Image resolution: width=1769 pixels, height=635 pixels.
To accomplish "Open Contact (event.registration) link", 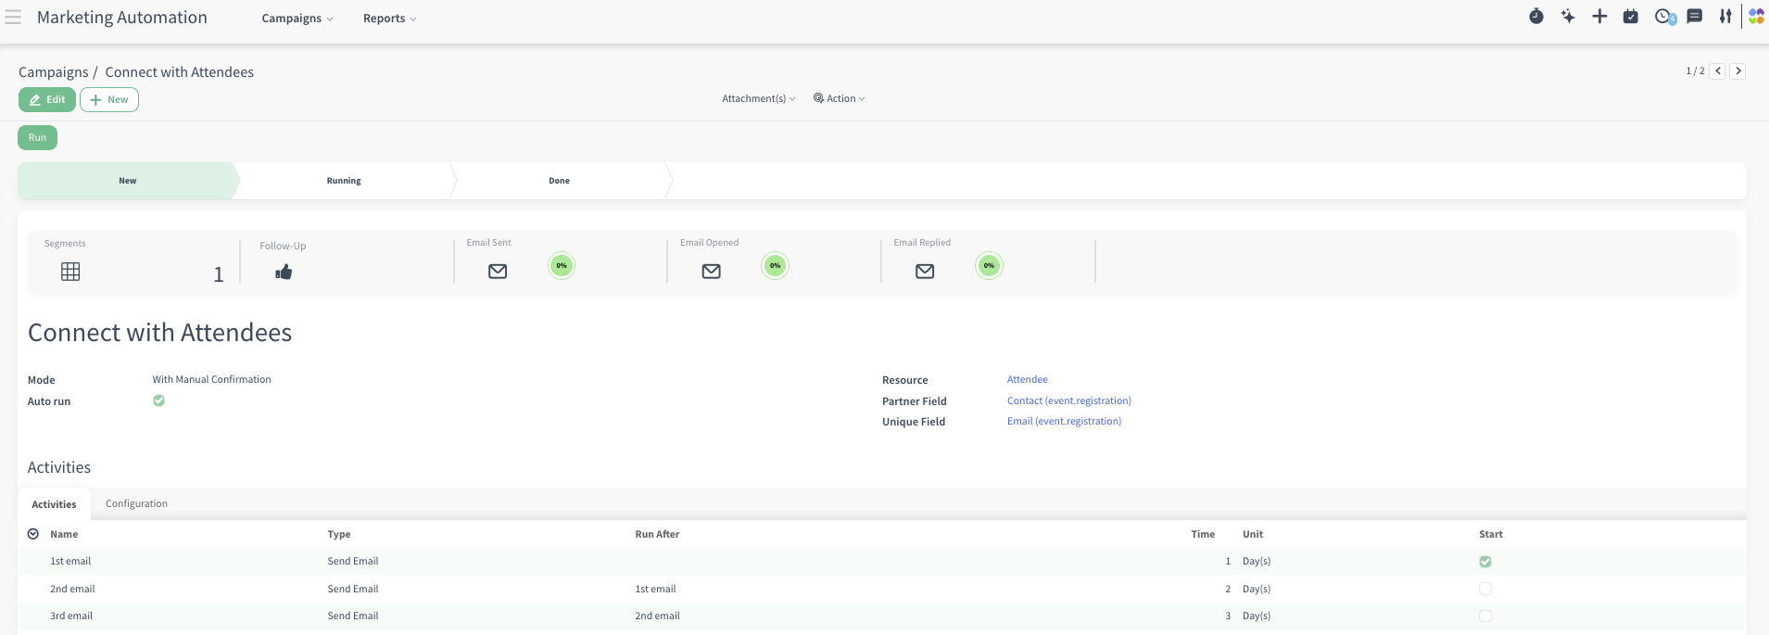I will pos(1069,400).
